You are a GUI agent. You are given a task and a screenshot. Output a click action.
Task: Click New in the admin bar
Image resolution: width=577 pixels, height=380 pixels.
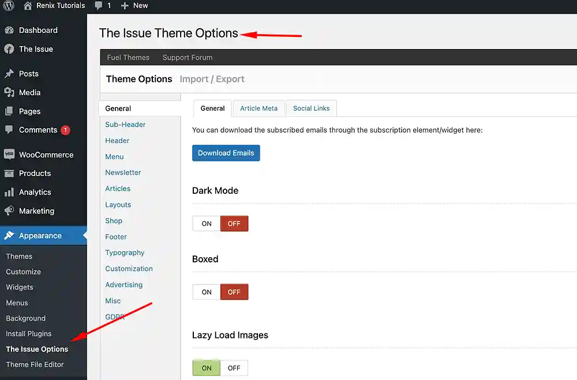141,6
